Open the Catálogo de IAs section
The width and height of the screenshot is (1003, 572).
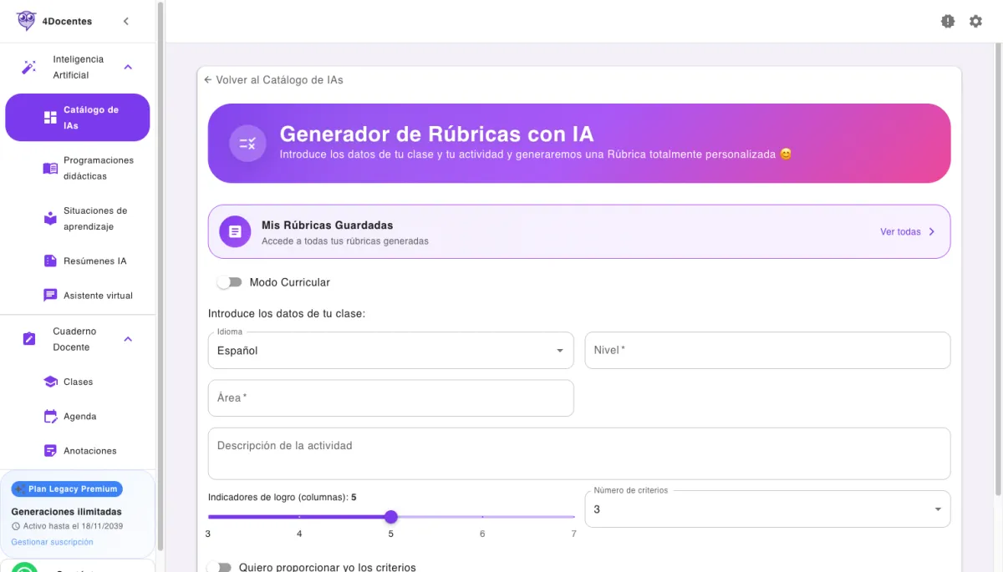[77, 117]
